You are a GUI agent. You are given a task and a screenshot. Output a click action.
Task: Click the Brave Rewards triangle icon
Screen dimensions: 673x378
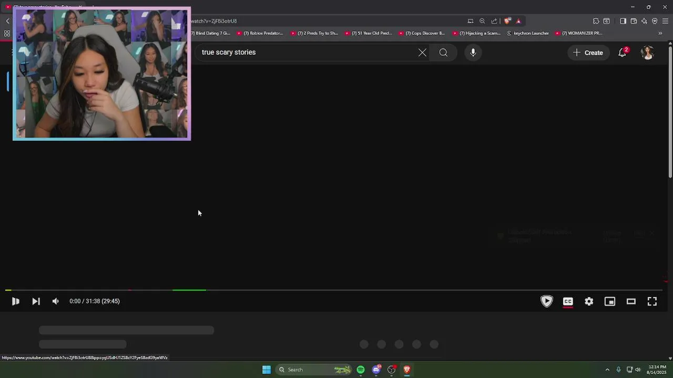tap(518, 21)
